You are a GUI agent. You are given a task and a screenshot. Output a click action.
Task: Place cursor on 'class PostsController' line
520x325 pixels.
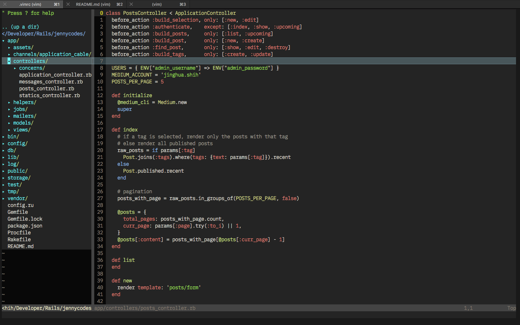[x=171, y=13]
